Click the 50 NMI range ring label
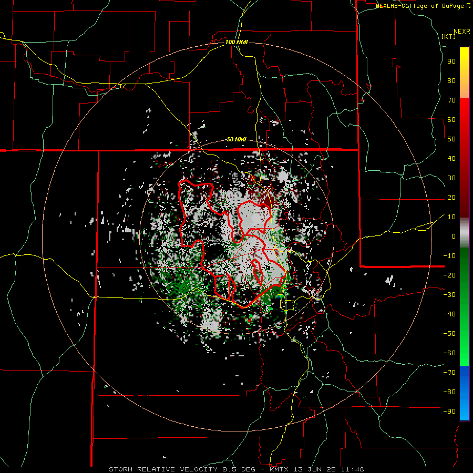 (236, 139)
